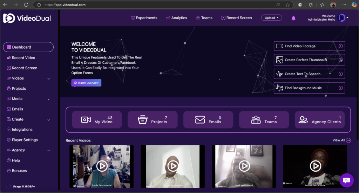Open the chat support bubble

[x=346, y=180]
